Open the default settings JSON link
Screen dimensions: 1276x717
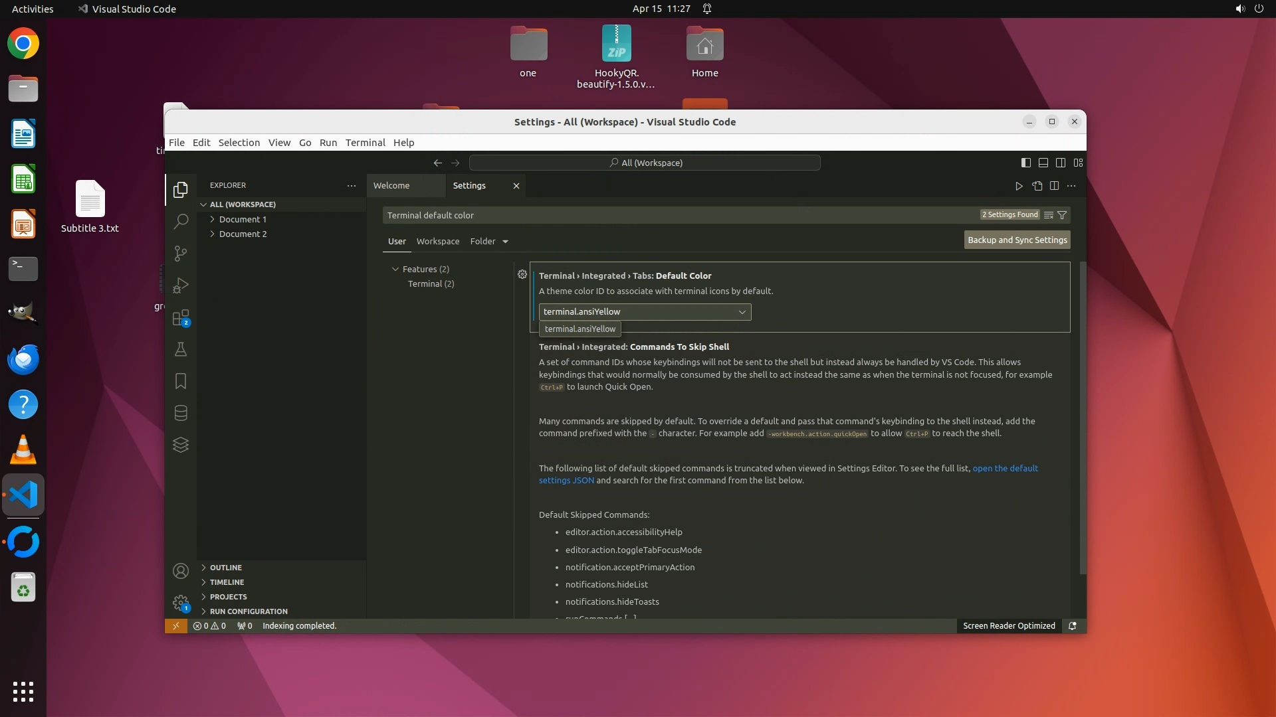click(x=1005, y=469)
